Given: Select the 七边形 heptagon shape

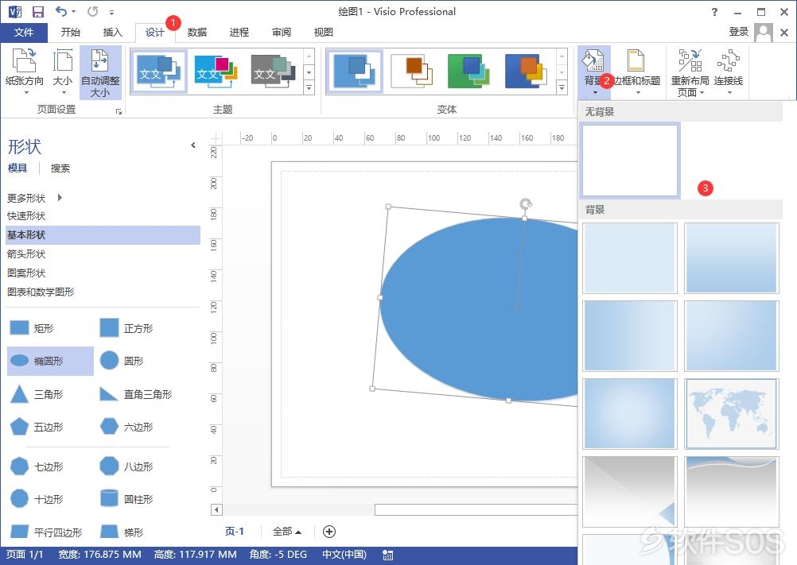Looking at the screenshot, I should coord(37,466).
